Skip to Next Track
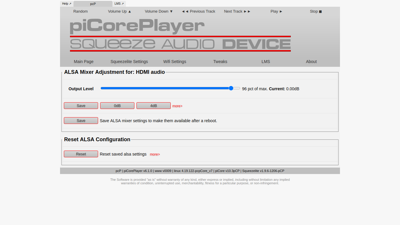 pyautogui.click(x=237, y=11)
